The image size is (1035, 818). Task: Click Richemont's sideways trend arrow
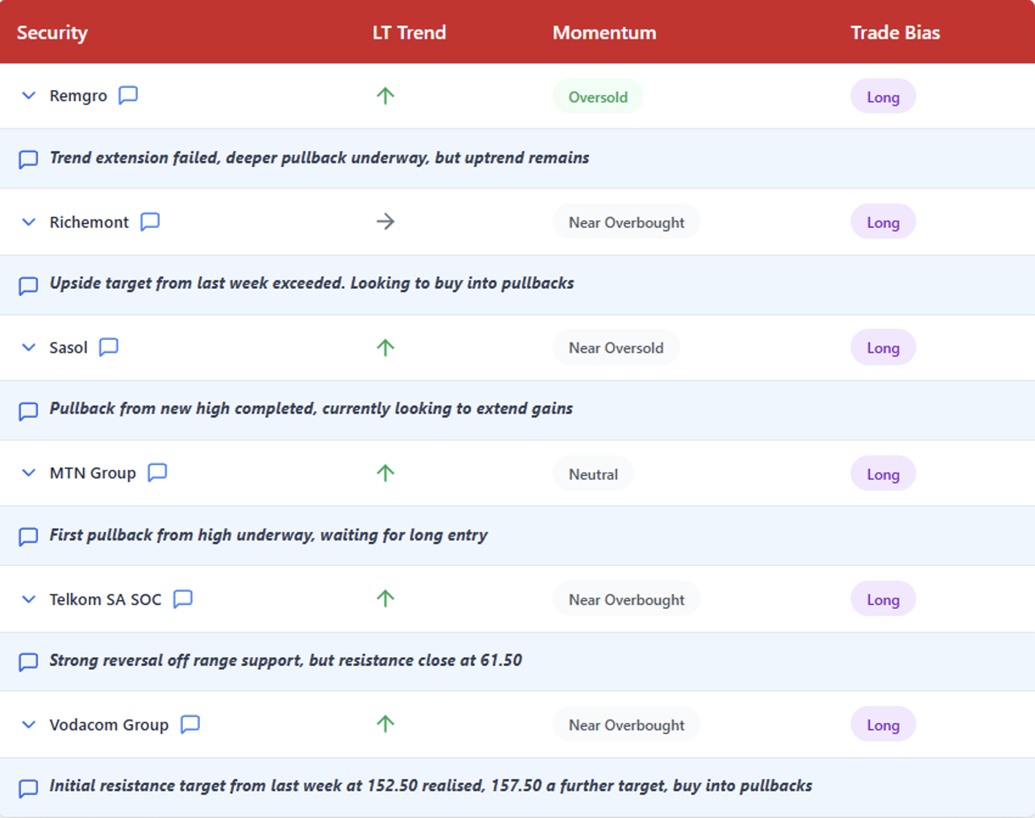tap(385, 222)
